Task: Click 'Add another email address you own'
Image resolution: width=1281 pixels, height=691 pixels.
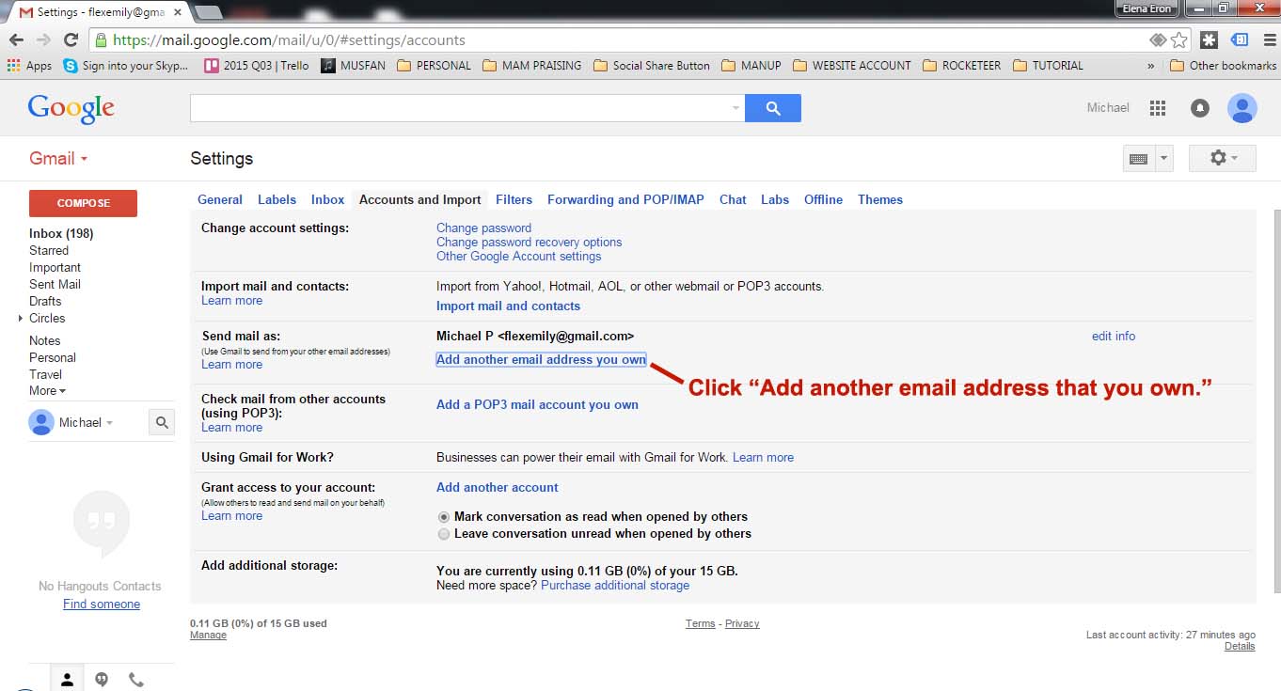Action: coord(541,359)
